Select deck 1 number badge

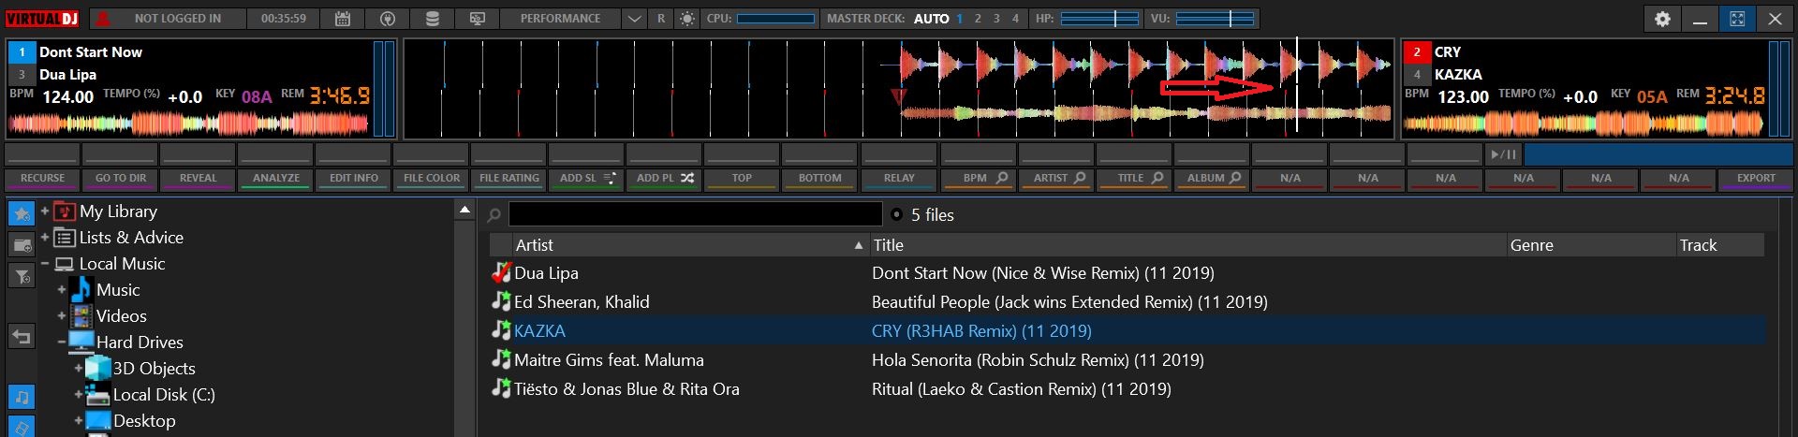tap(22, 52)
